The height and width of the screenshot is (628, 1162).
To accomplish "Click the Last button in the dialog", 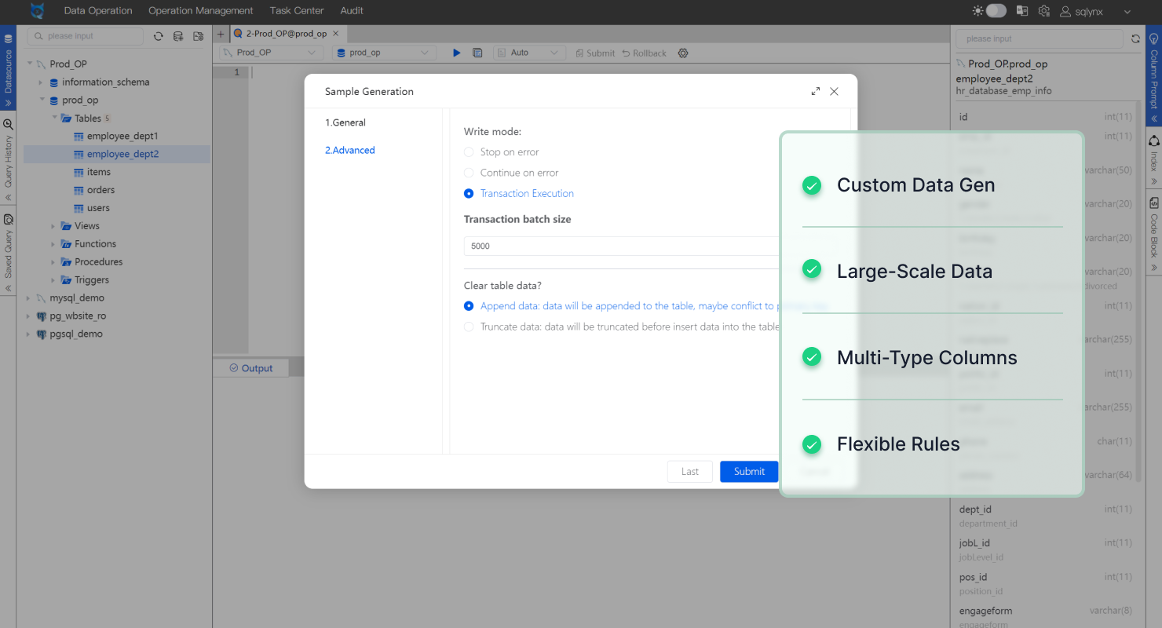I will click(690, 471).
